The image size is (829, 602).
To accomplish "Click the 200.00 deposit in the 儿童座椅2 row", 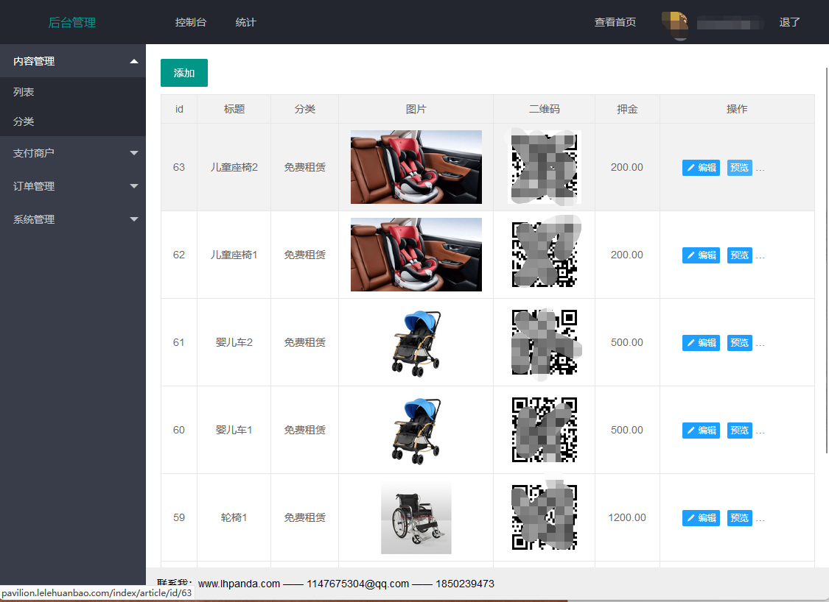I will pos(627,167).
